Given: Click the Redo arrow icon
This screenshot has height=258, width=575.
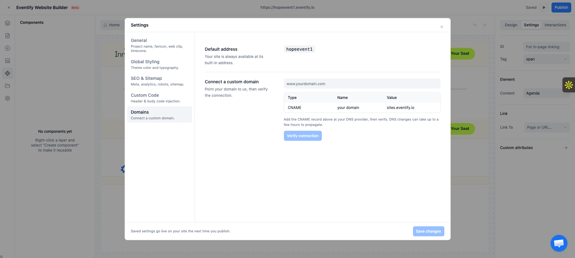Looking at the screenshot, I should 485,25.
